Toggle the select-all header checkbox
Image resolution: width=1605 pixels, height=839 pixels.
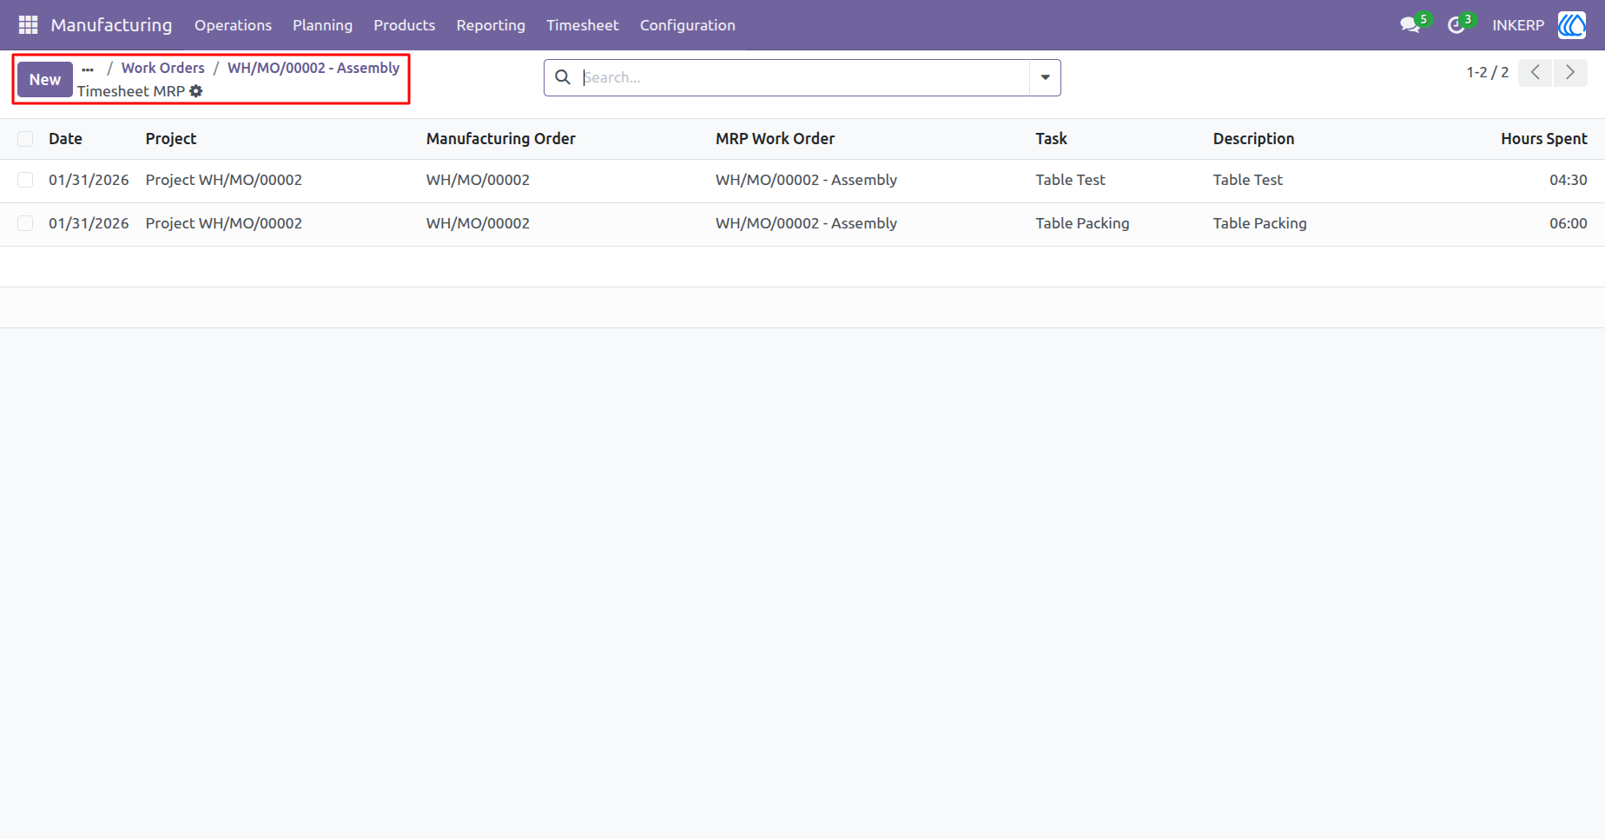point(25,139)
